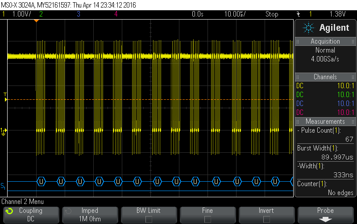Open the Imped 1M Ohm softkey
The width and height of the screenshot is (357, 224).
point(89,214)
